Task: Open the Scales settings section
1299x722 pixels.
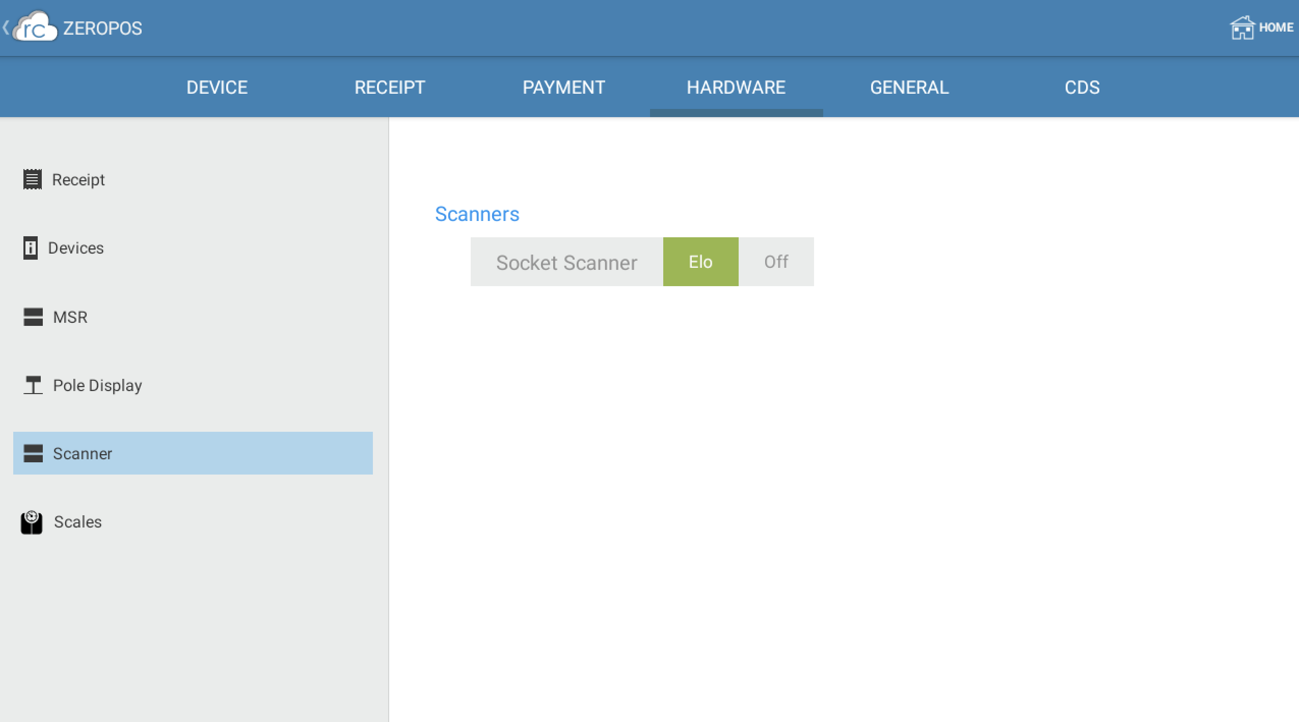Action: pos(193,522)
